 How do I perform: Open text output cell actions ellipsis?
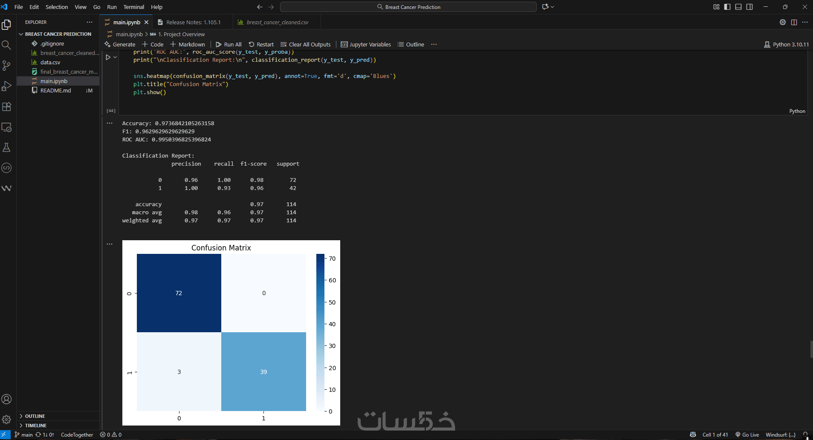pos(110,123)
